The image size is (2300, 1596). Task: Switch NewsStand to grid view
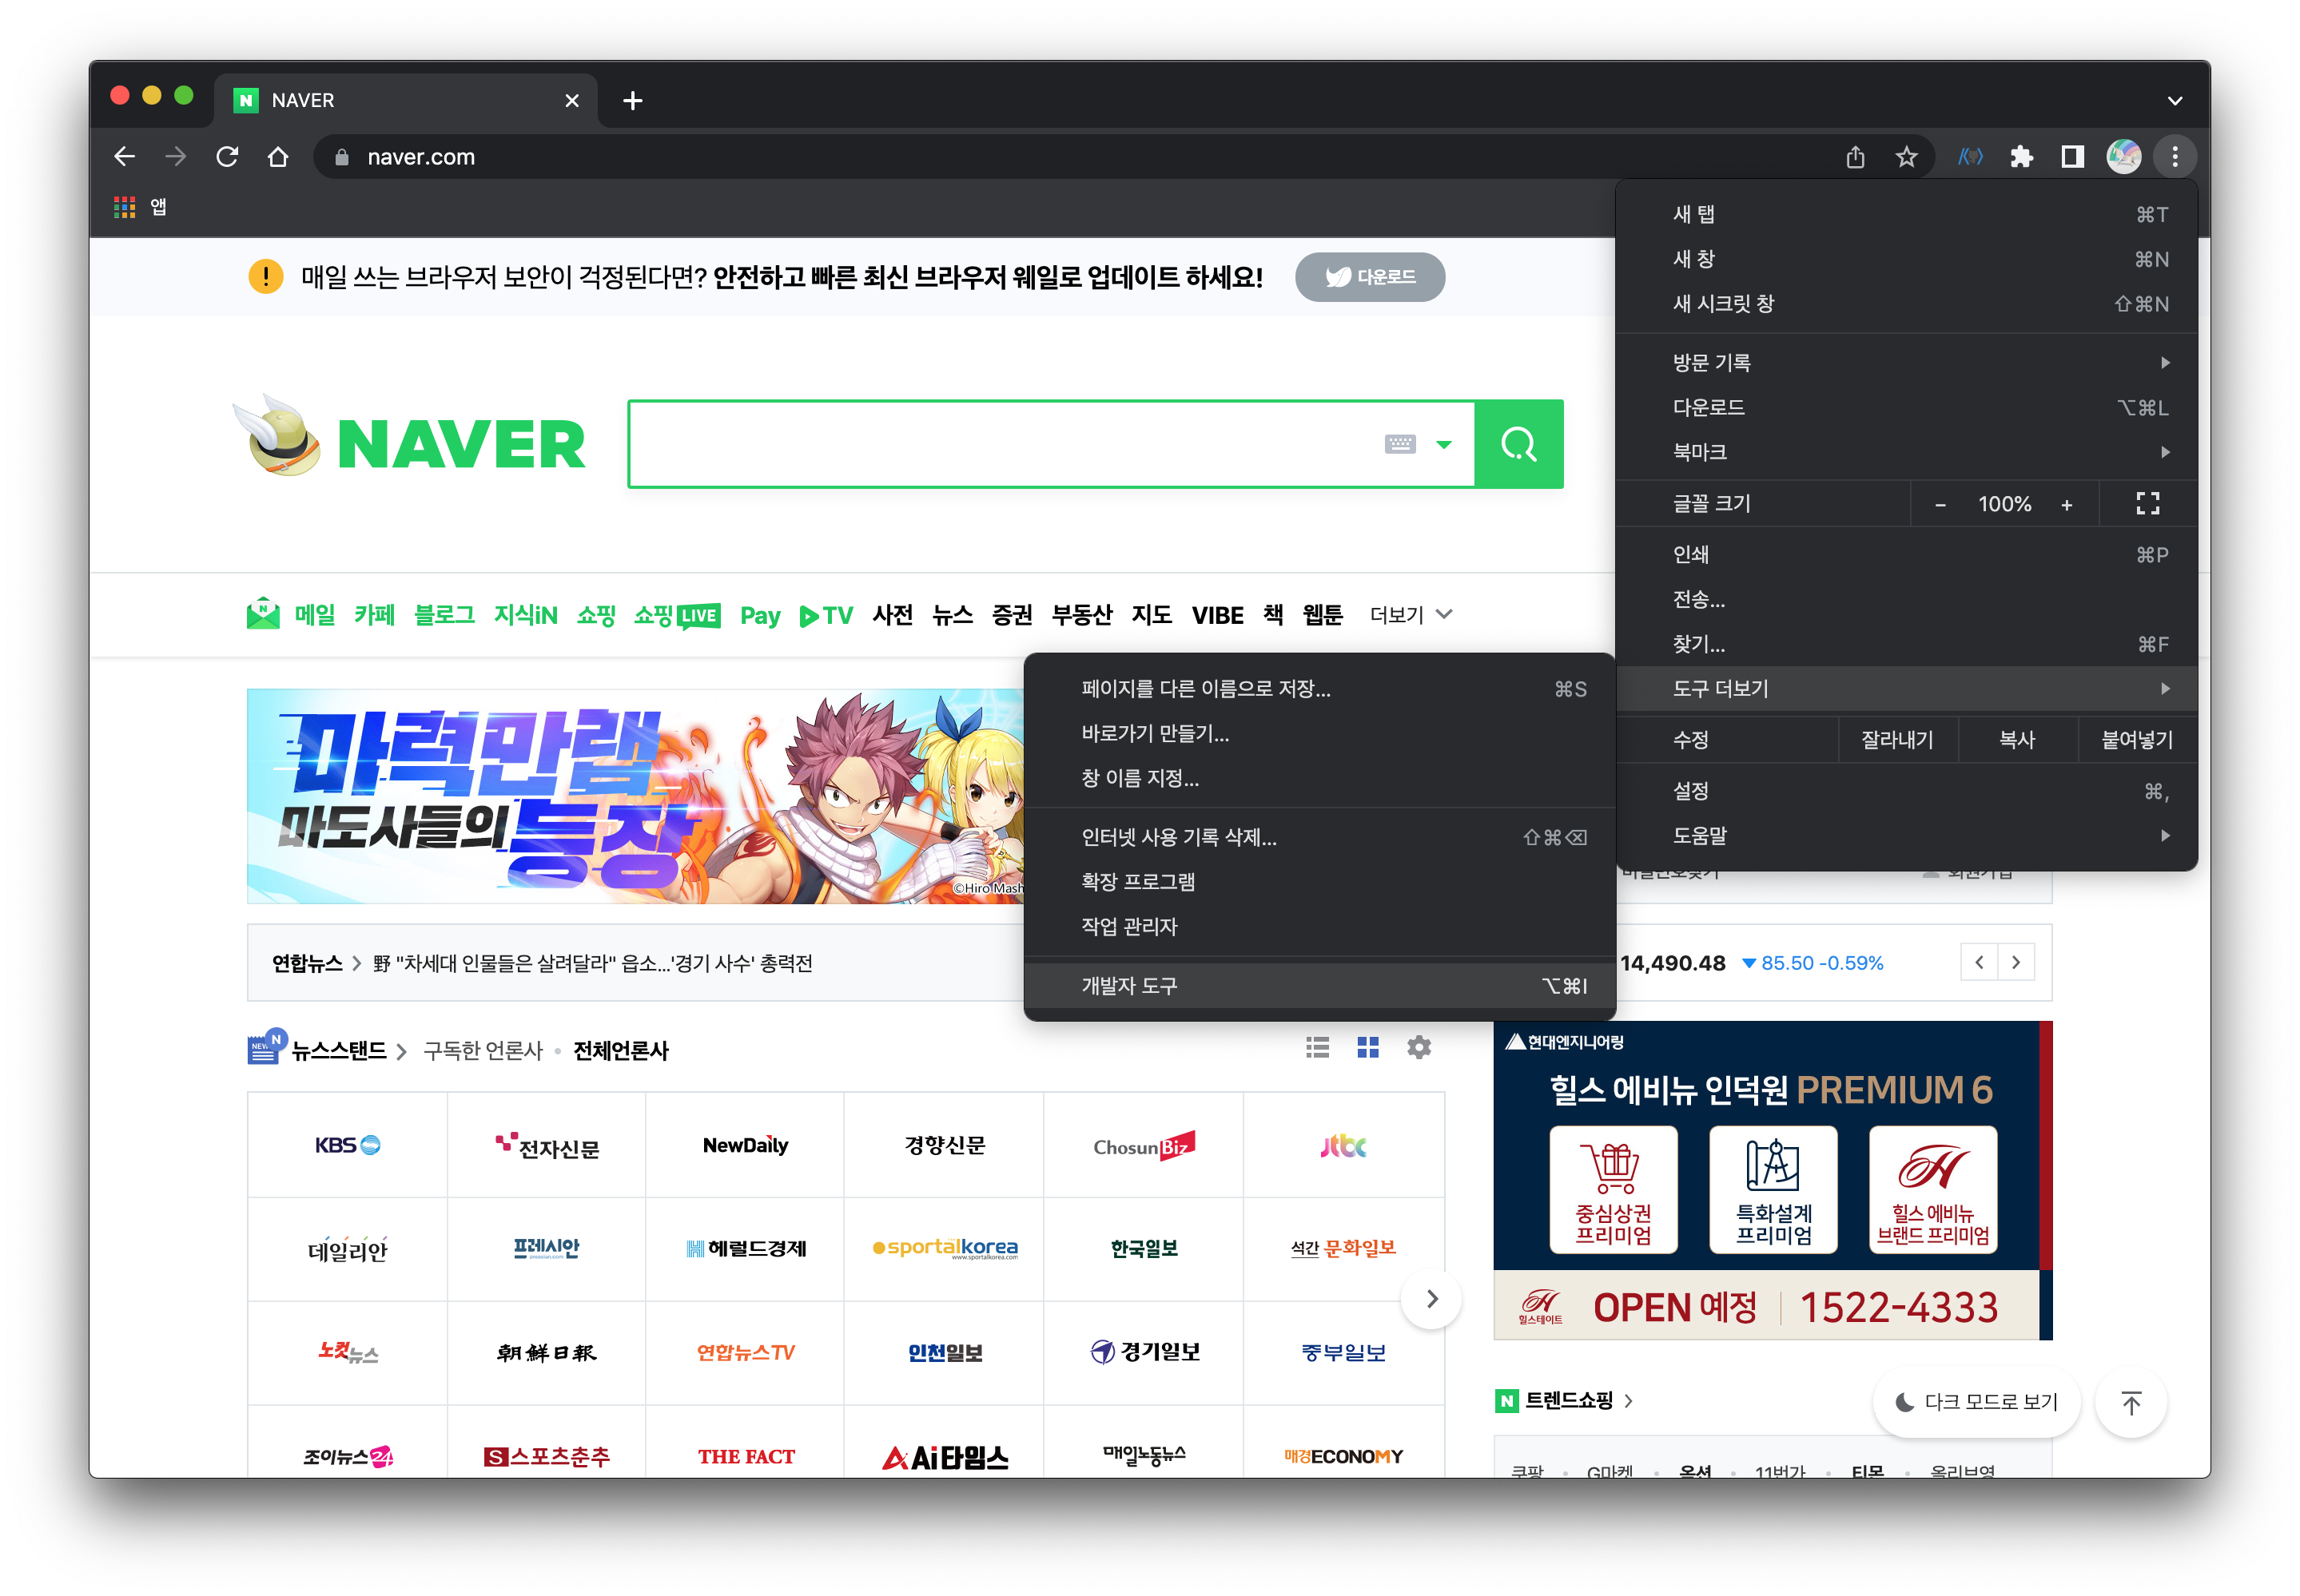click(x=1367, y=1047)
